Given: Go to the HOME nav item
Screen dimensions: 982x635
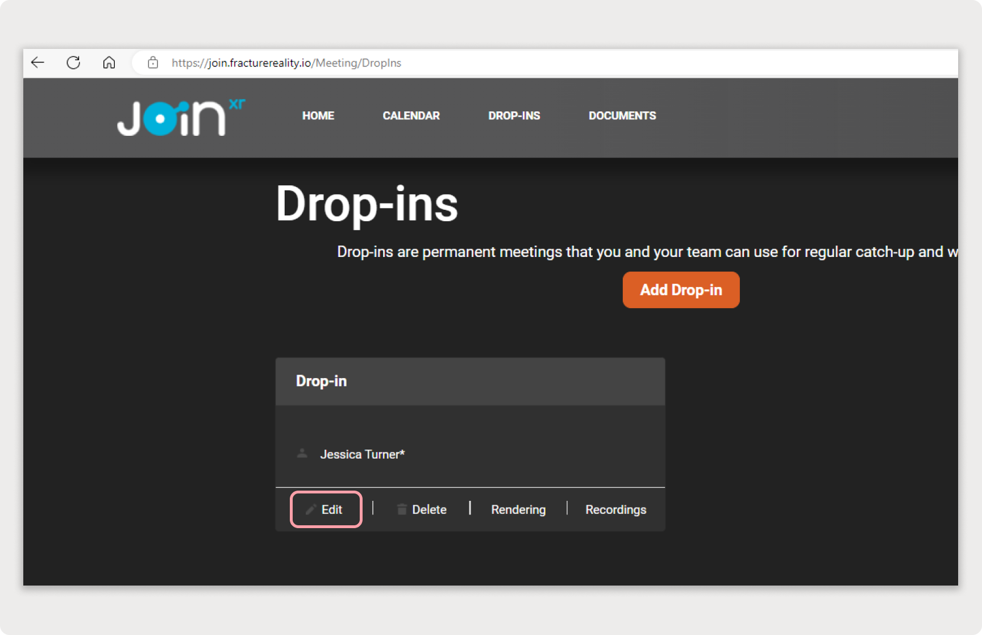Looking at the screenshot, I should [x=318, y=116].
